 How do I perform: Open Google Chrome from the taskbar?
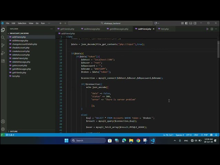point(138,141)
